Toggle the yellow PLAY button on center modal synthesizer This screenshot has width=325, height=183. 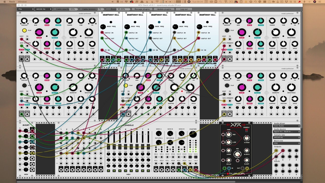pyautogui.click(x=126, y=85)
